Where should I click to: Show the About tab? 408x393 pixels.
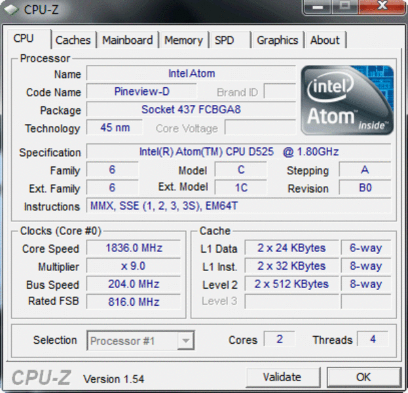click(x=325, y=41)
